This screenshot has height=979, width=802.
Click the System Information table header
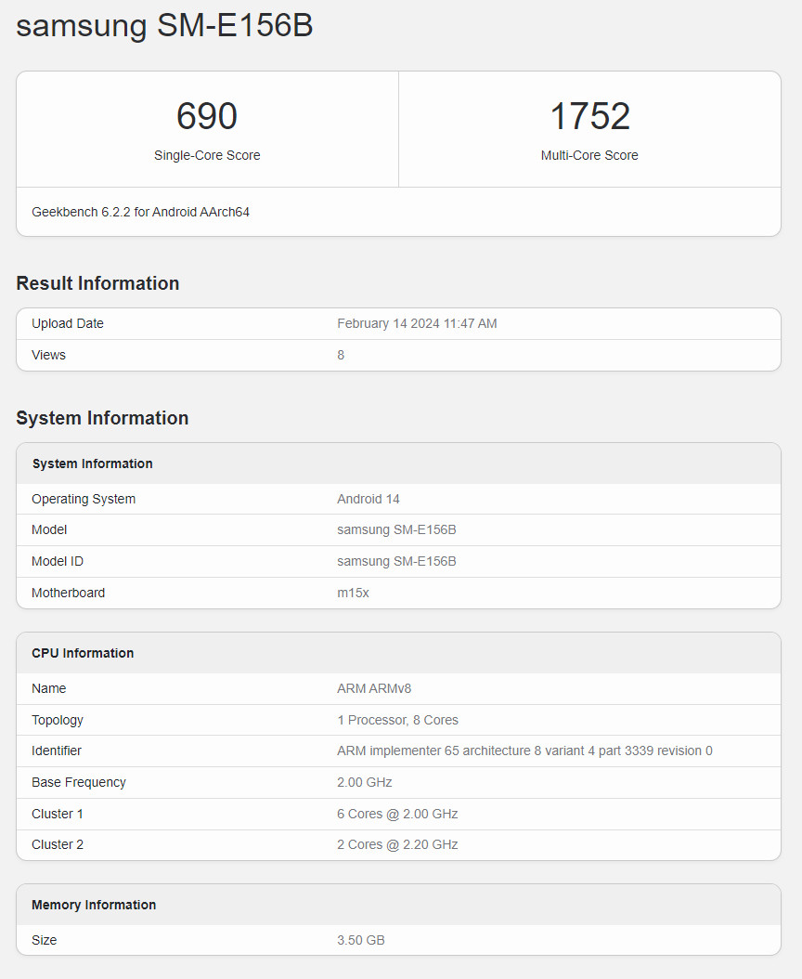click(x=92, y=463)
